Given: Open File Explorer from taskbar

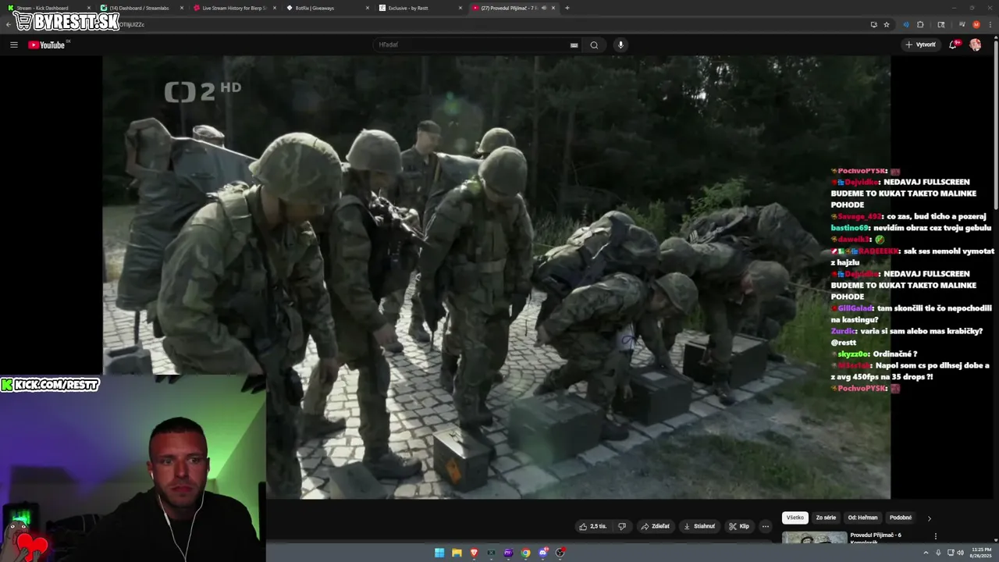Looking at the screenshot, I should click(457, 553).
